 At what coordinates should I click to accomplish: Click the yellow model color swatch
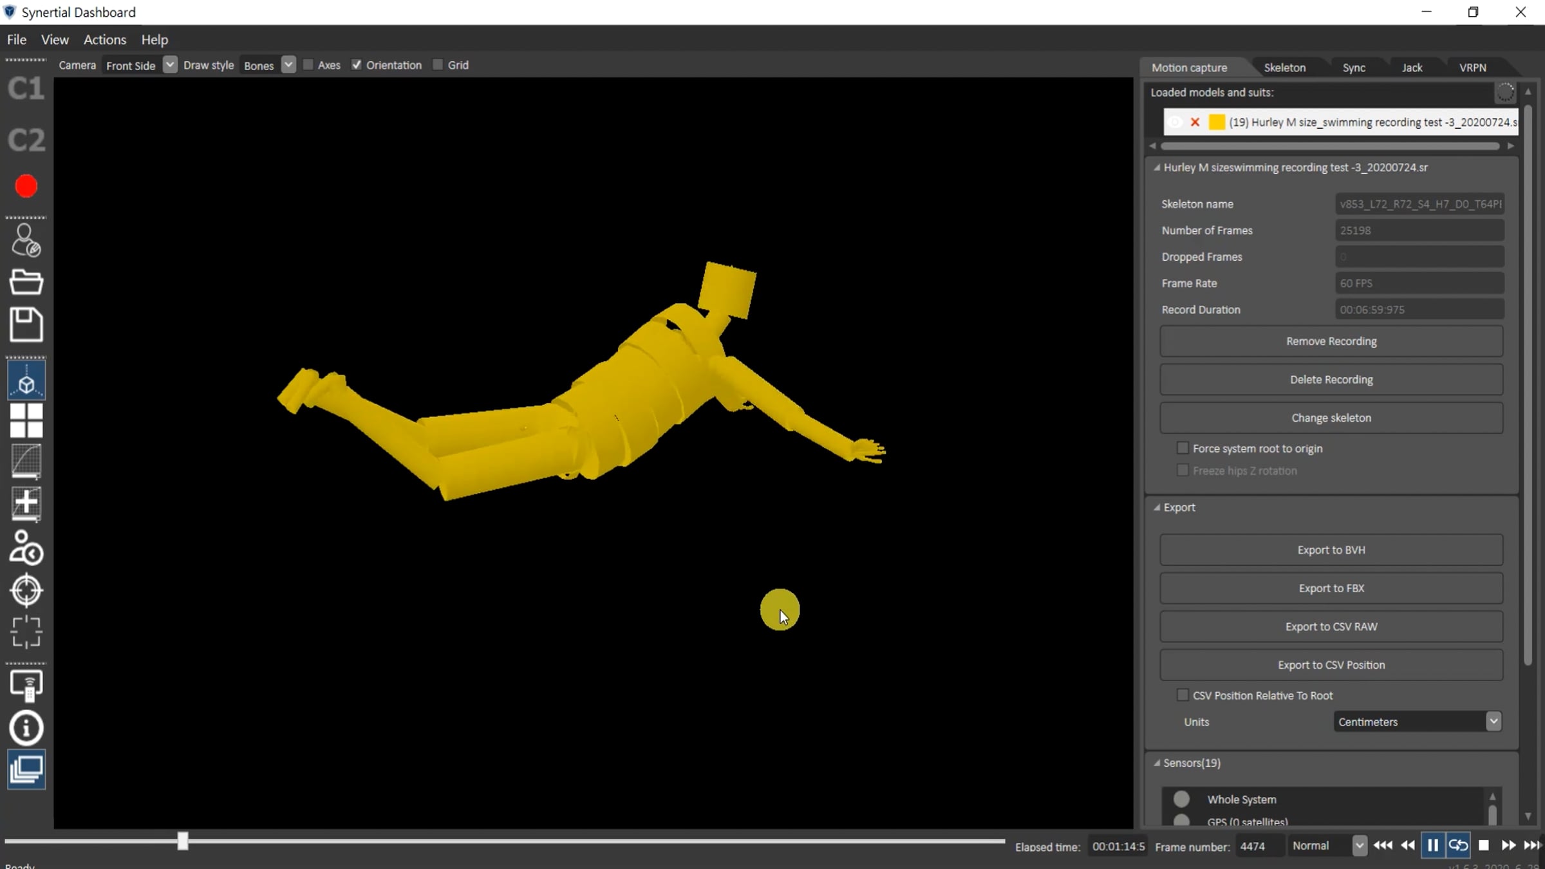(1216, 122)
